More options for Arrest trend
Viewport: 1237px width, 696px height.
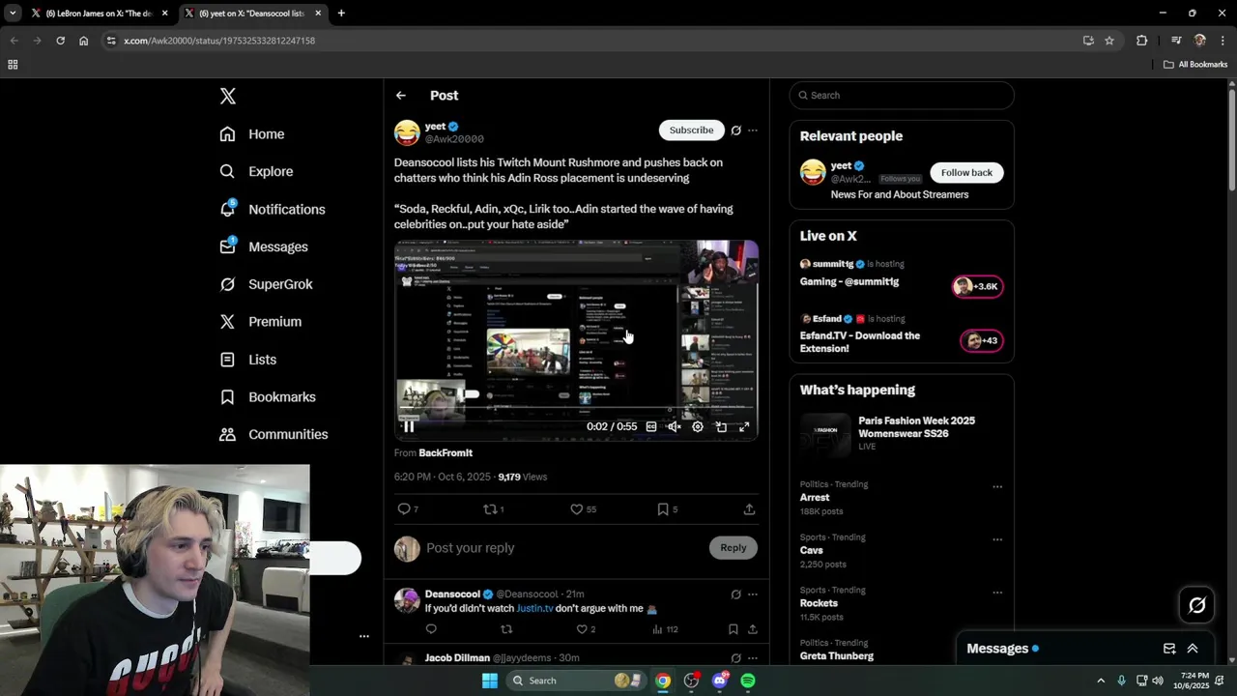(x=997, y=487)
